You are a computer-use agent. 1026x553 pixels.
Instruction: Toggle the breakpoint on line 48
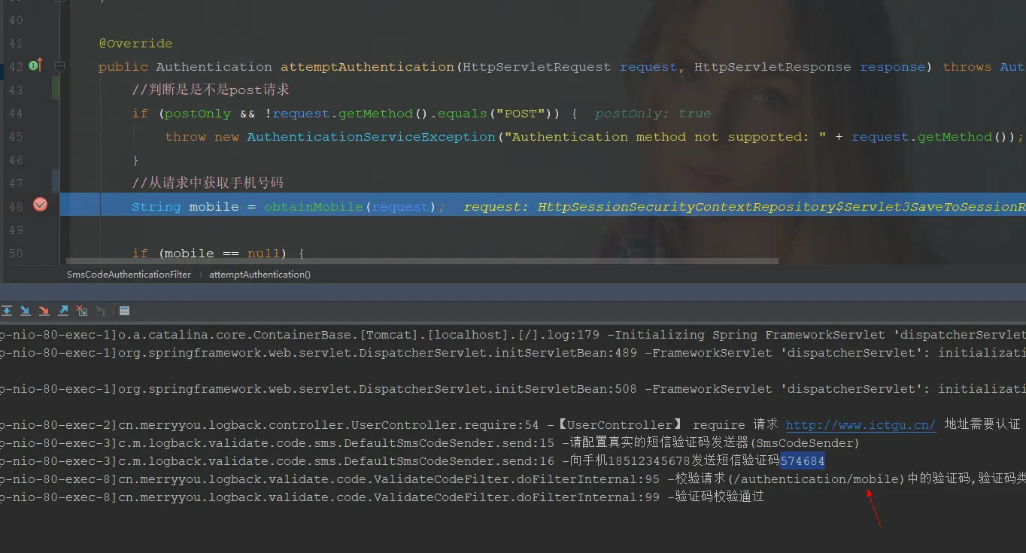(41, 205)
